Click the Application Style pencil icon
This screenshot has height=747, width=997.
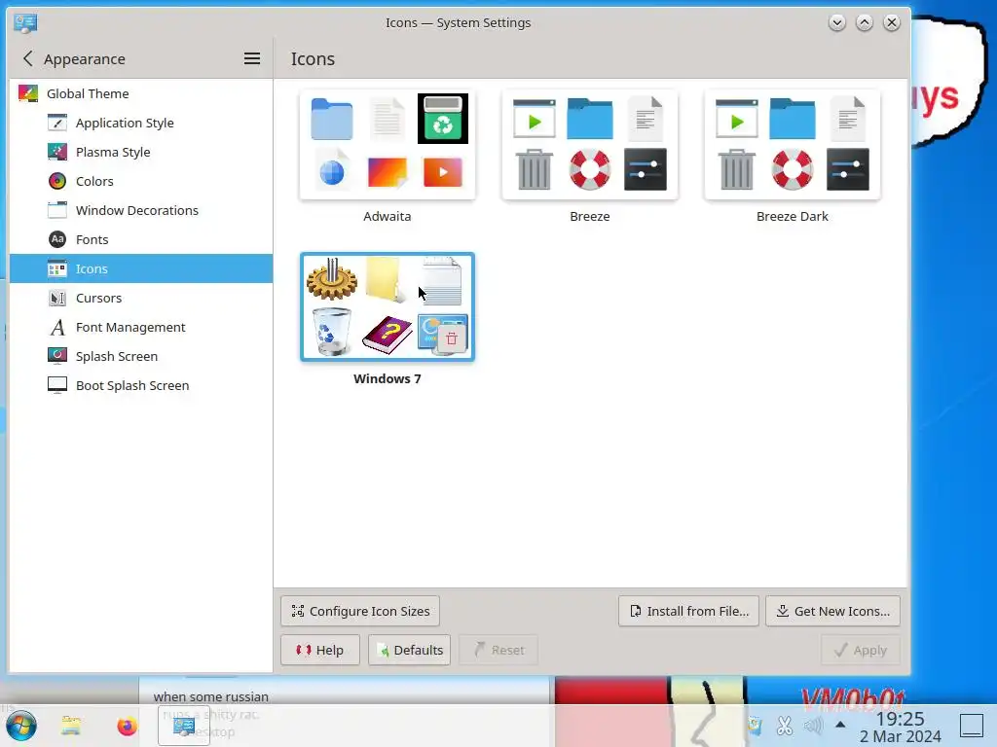coord(57,123)
